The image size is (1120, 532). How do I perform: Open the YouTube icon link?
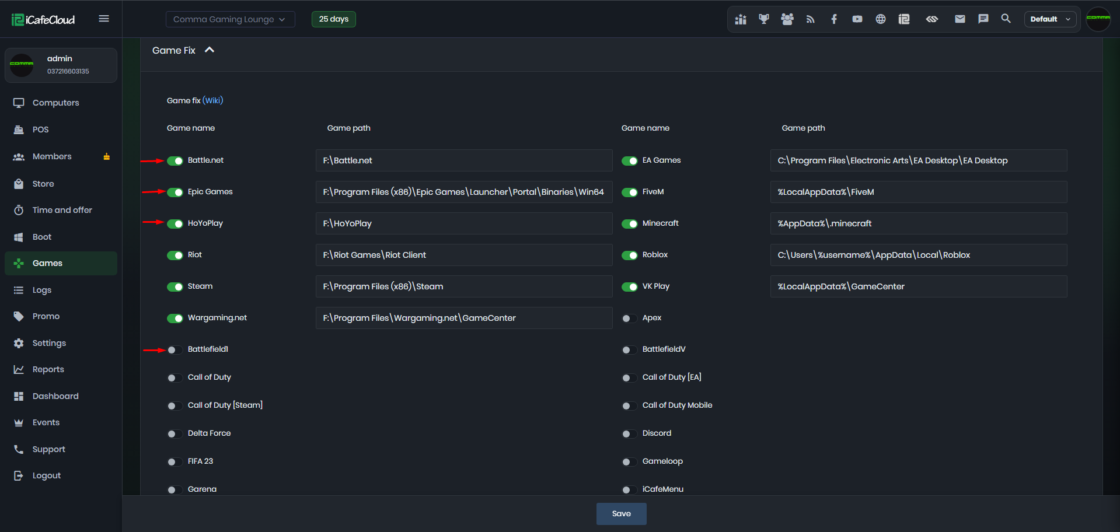click(857, 19)
